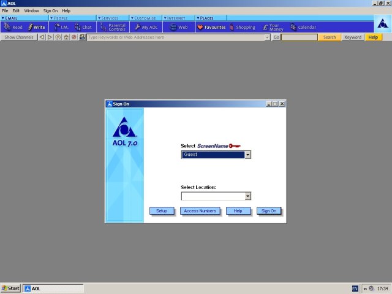
Task: Open the I.M. instant message icon
Action: point(61,27)
